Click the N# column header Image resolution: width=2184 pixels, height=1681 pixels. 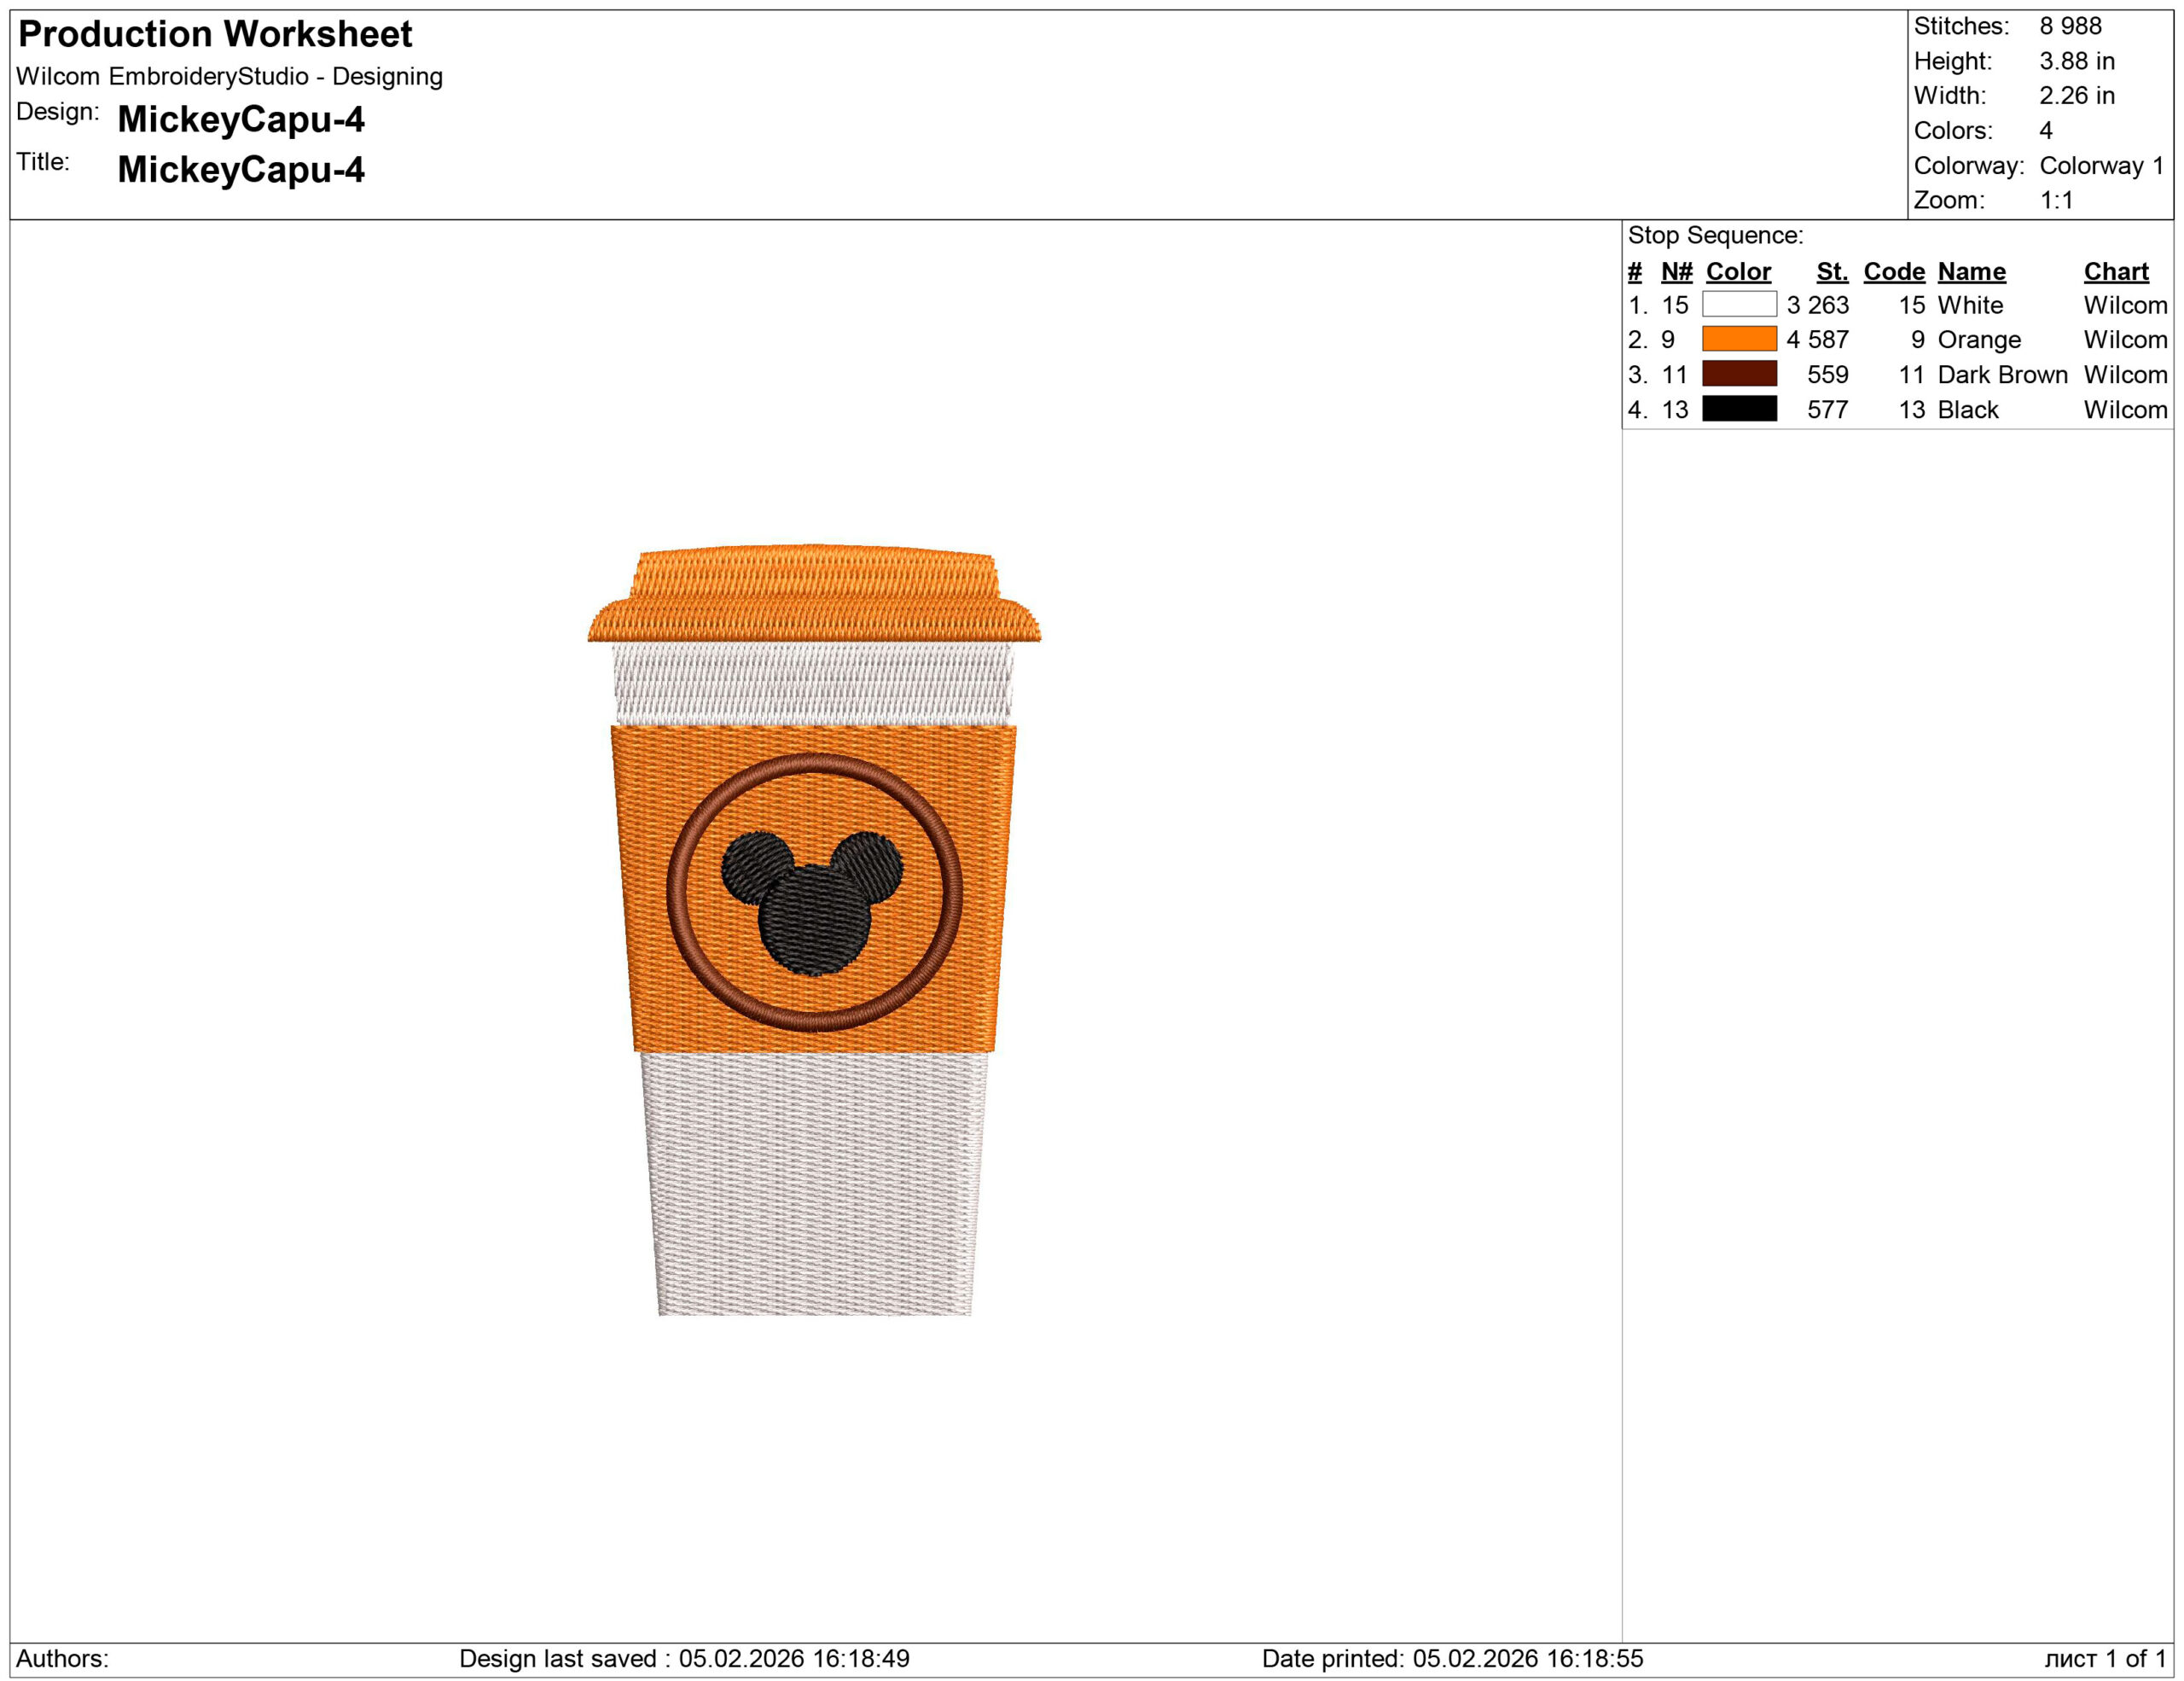(x=1676, y=271)
